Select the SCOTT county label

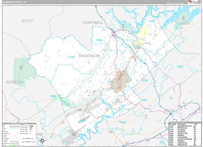(x=28, y=21)
